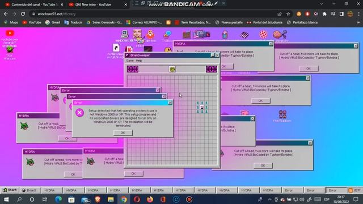Open the Nueva pestaña bookmark
Screen dimensions: 363x204
tap(229, 23)
